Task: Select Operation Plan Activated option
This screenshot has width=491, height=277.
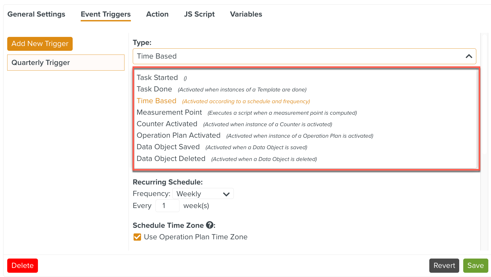Action: (x=178, y=135)
